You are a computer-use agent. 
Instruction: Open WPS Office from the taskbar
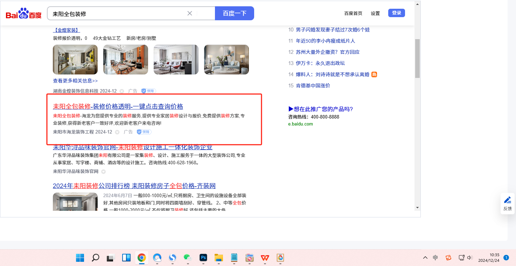265,258
